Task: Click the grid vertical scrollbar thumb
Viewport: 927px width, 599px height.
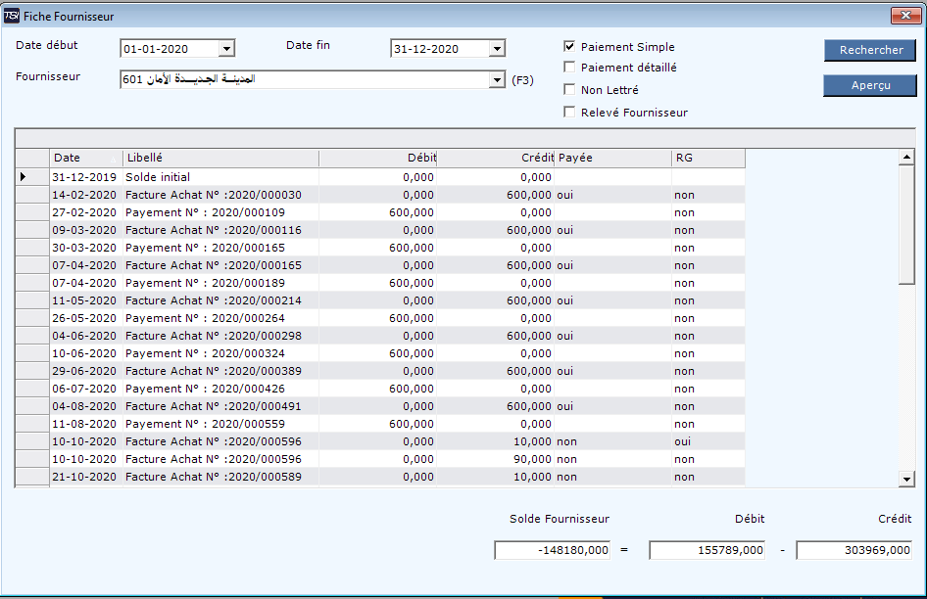Action: click(906, 225)
